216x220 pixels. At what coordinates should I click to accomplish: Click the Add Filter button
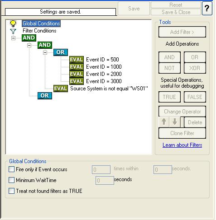click(182, 32)
